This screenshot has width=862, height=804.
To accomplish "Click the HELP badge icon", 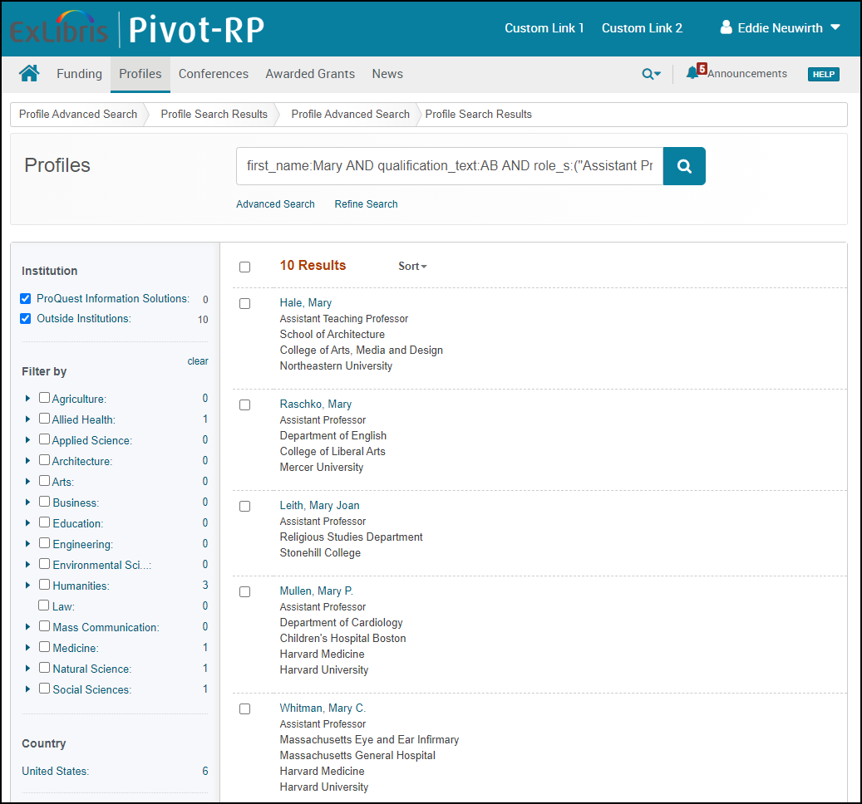I will (823, 74).
